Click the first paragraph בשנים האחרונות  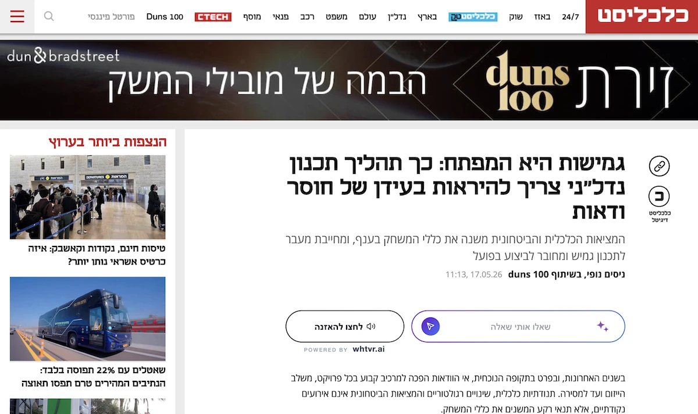(457, 394)
